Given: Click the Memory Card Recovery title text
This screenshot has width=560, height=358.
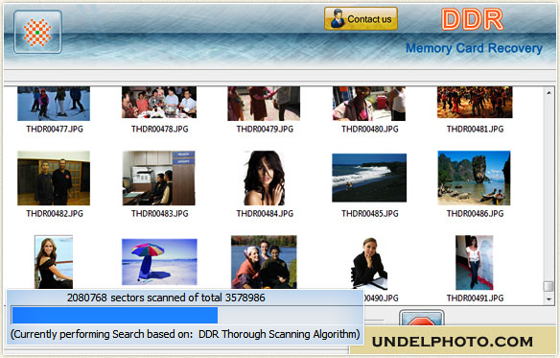Looking at the screenshot, I should click(x=474, y=48).
